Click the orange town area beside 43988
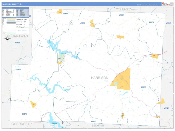 pos(92,23)
